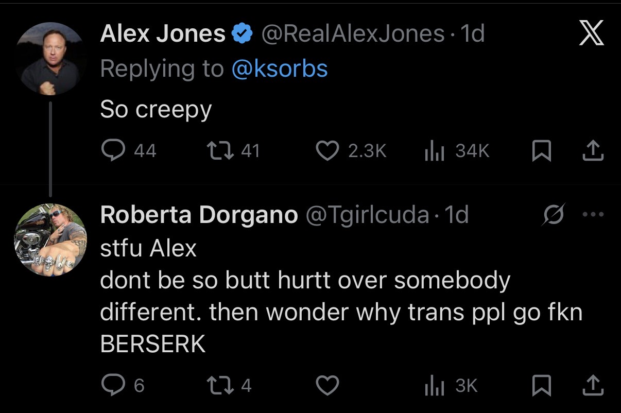Retweet Roberta Dorgano's post
Viewport: 621px width, 413px height.
coord(229,385)
